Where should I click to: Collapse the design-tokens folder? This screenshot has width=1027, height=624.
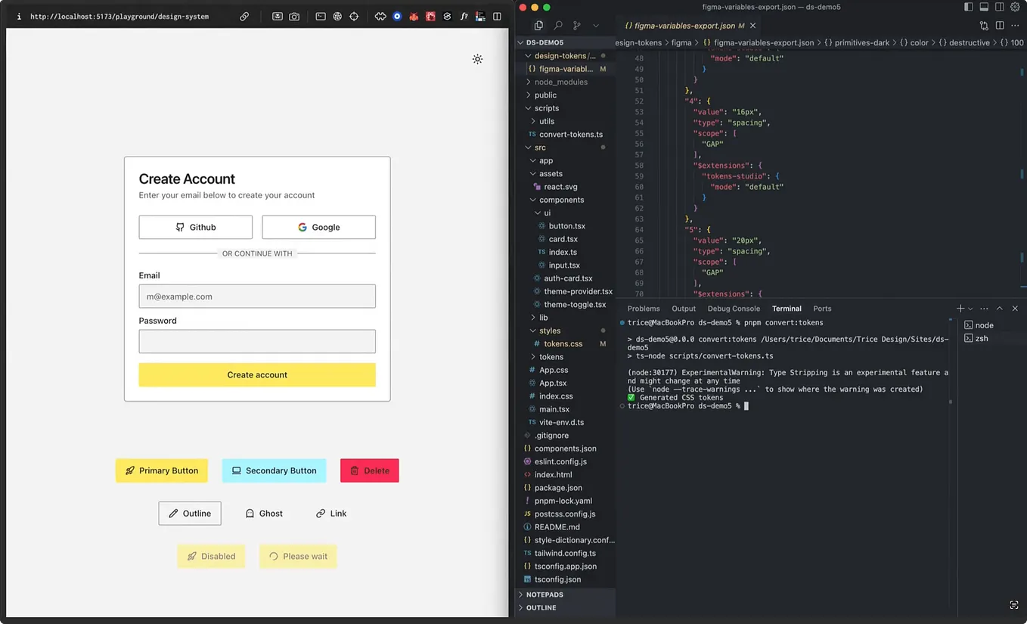(565, 56)
